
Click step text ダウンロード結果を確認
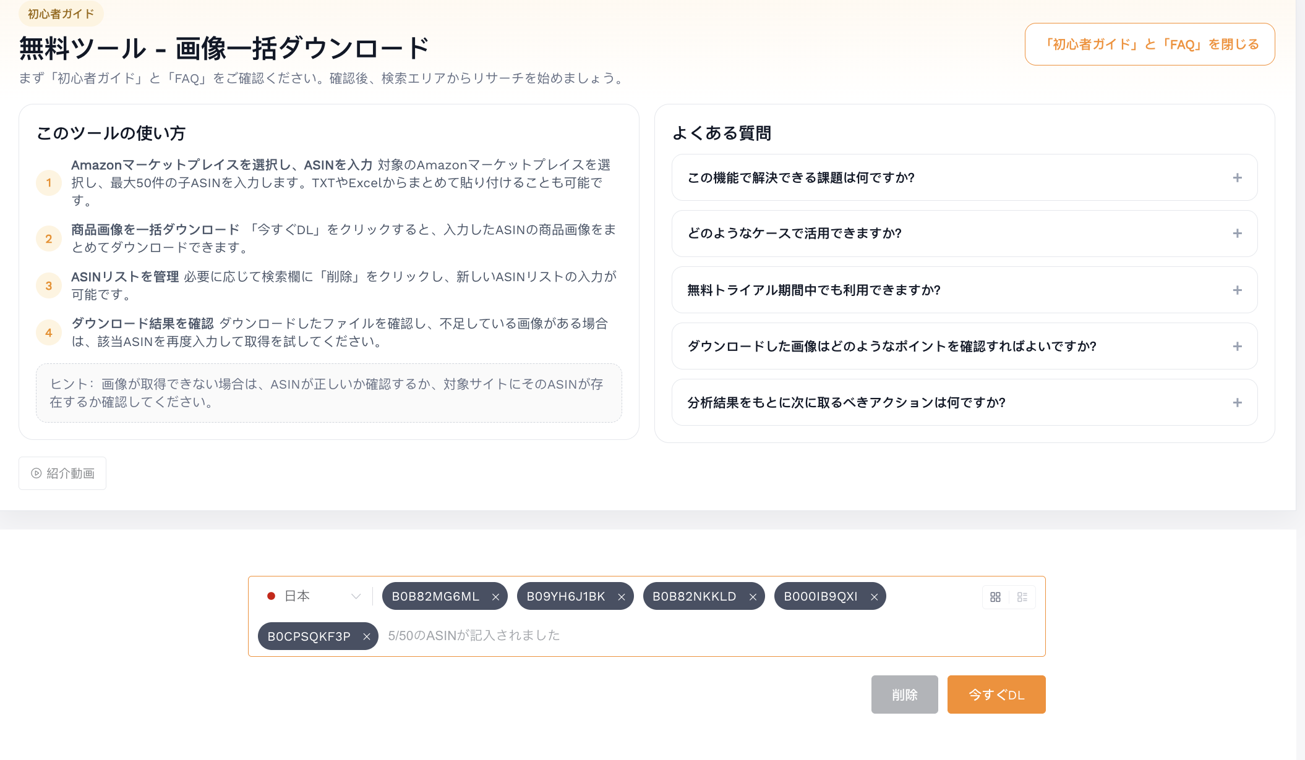tap(142, 324)
